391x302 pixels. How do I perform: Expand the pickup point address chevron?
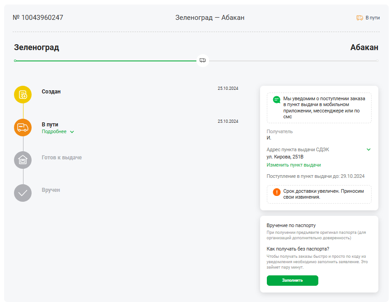point(368,149)
